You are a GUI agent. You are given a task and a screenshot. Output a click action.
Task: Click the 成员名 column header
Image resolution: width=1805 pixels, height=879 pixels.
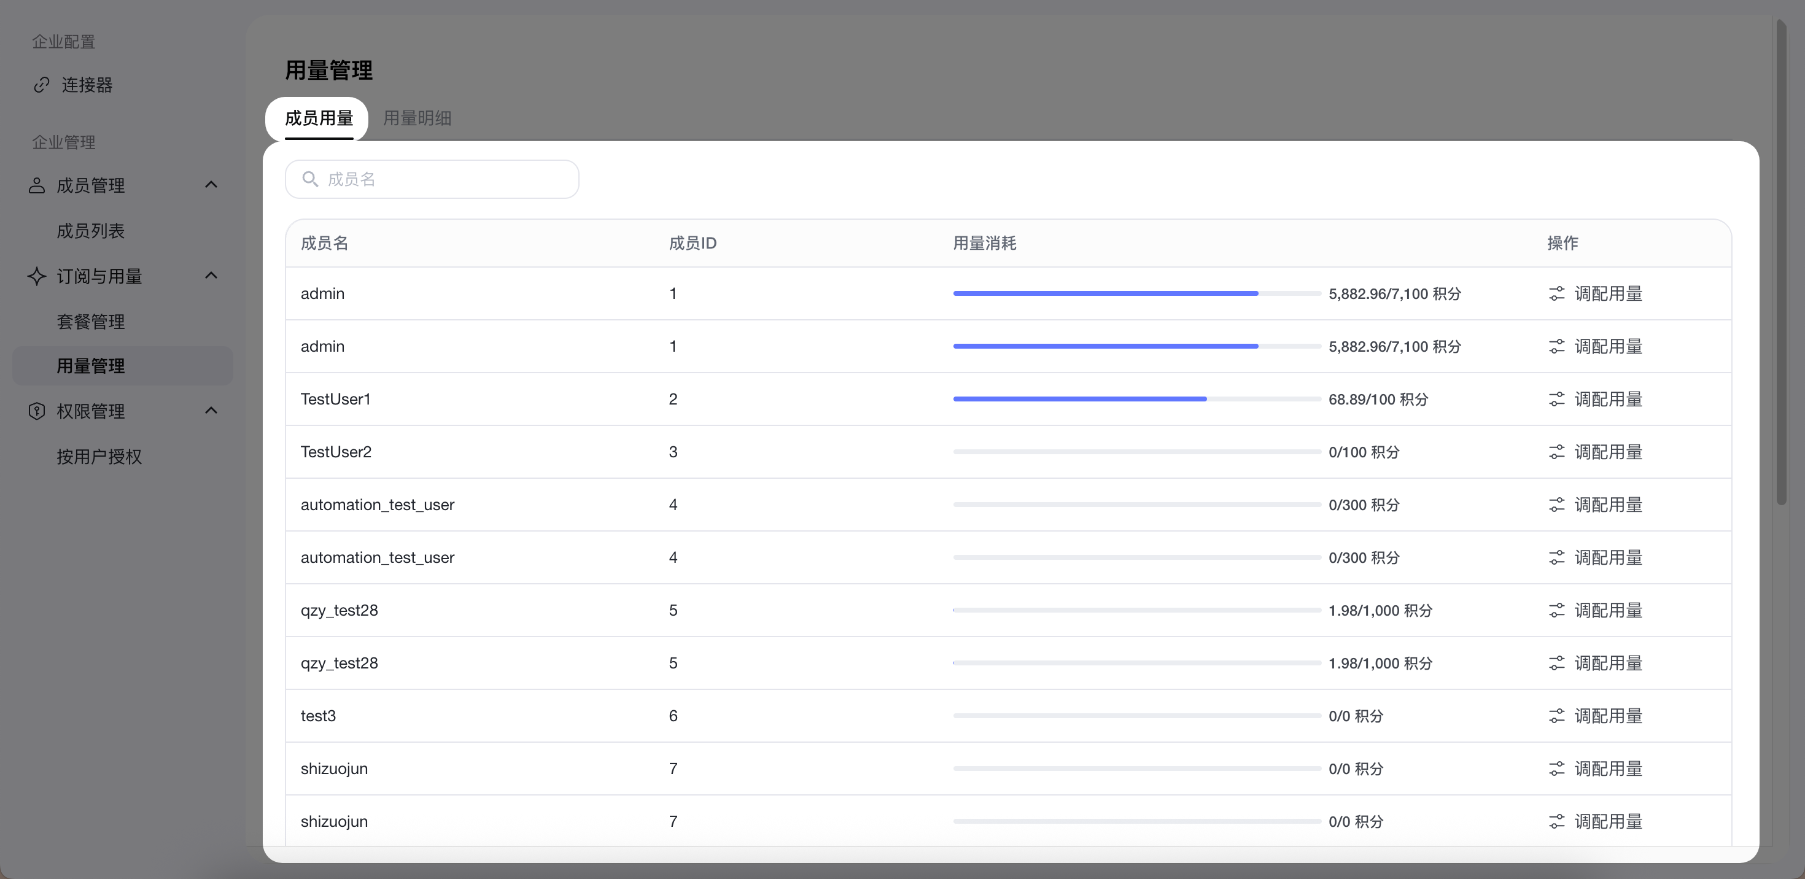(324, 243)
